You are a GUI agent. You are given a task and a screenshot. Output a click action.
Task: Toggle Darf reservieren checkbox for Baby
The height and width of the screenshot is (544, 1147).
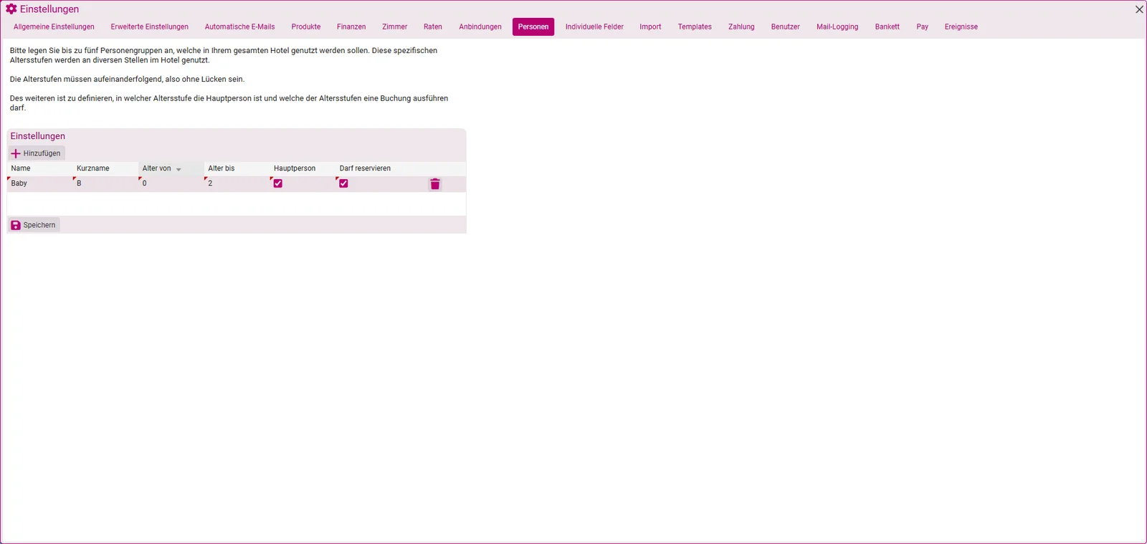(344, 183)
